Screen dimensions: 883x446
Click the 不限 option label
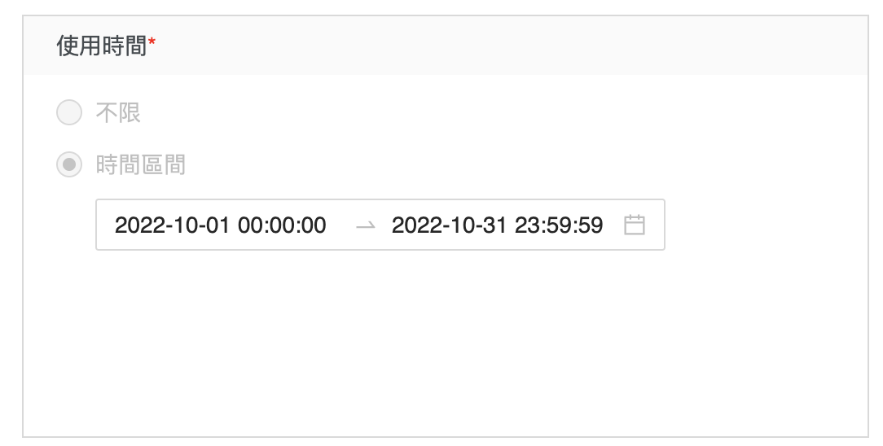pos(118,113)
